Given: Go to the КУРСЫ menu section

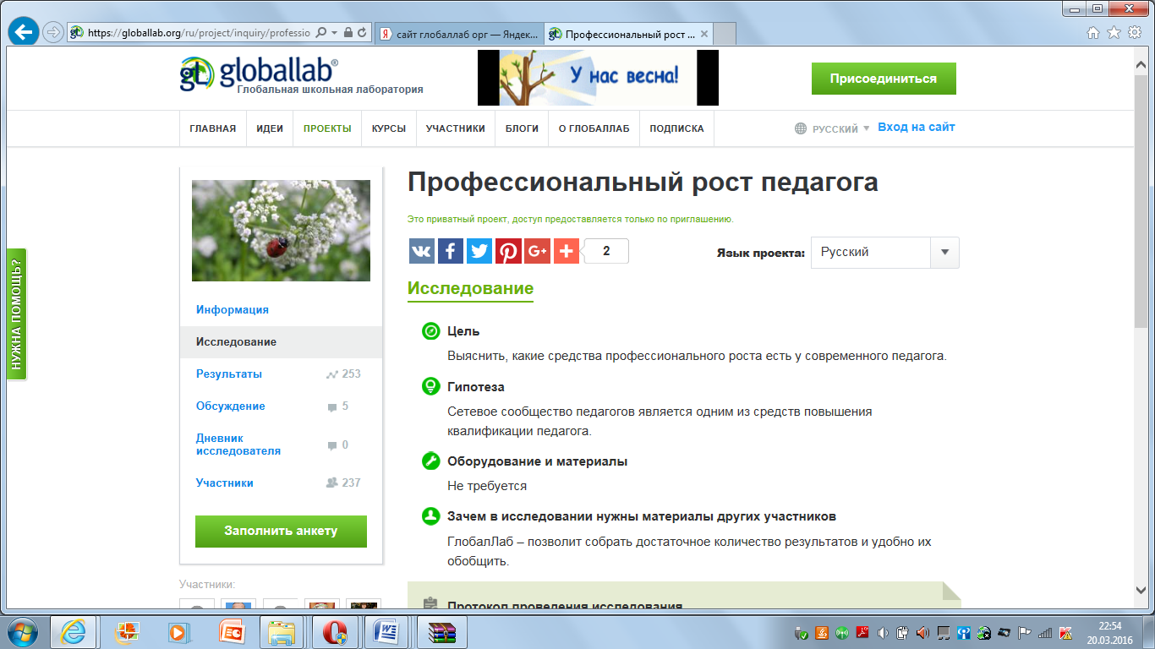Looking at the screenshot, I should (x=388, y=128).
